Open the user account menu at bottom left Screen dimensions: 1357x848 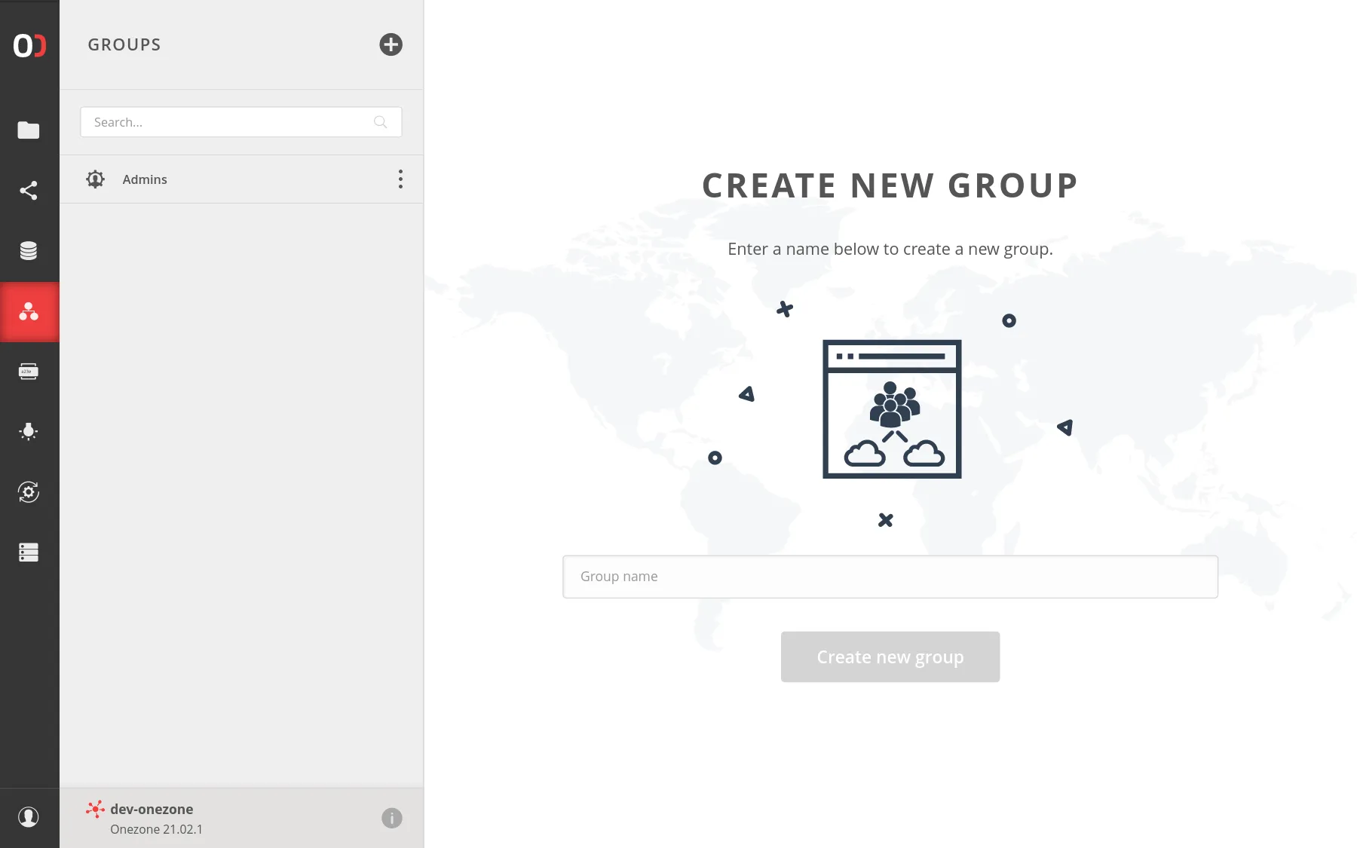[x=29, y=817]
